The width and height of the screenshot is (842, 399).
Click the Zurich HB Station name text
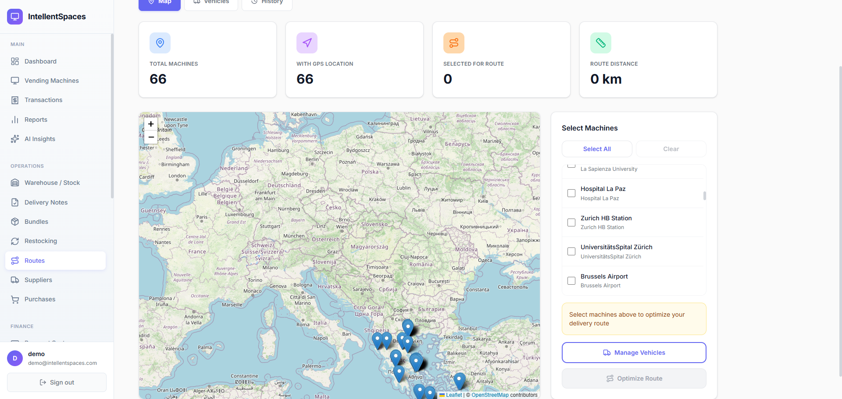[606, 218]
